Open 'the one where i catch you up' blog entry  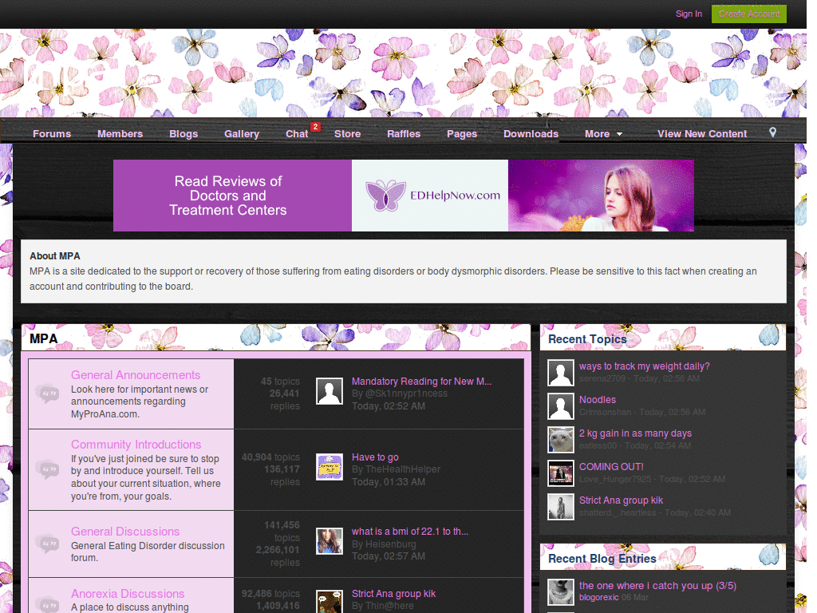[657, 585]
